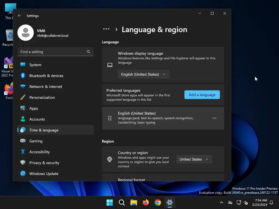Open Bluetooth & devices settings

(56, 76)
